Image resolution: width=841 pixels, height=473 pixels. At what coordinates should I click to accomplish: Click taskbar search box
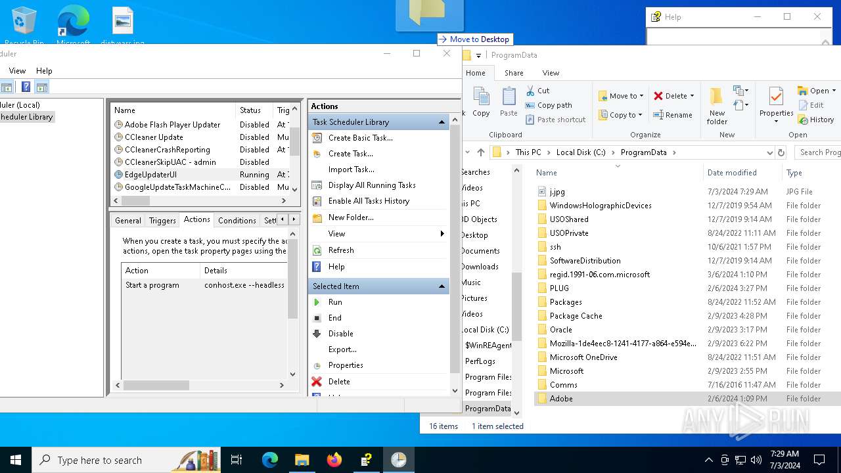(126, 460)
